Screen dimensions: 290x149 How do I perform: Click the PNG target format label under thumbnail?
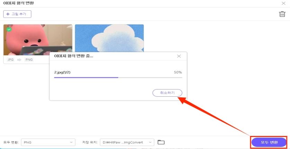point(29,60)
